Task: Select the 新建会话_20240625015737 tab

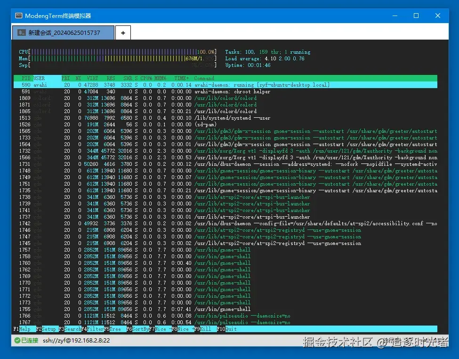Action: 63,33
